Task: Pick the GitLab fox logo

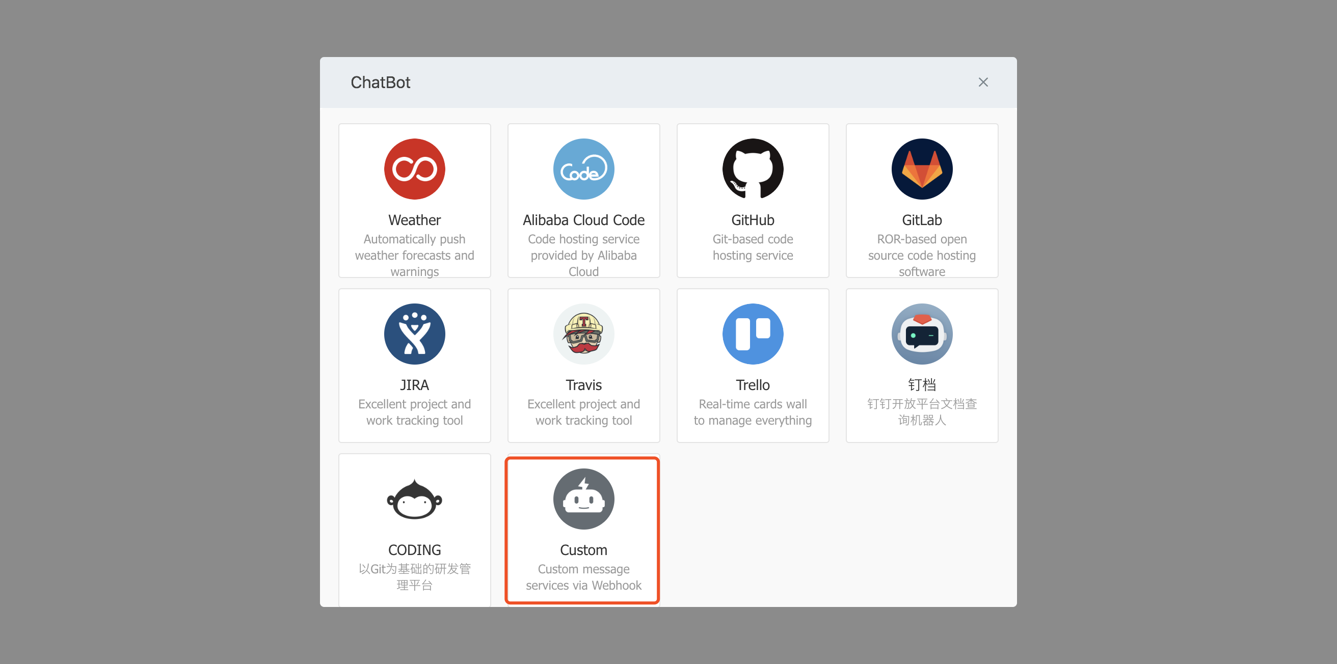Action: pos(922,169)
